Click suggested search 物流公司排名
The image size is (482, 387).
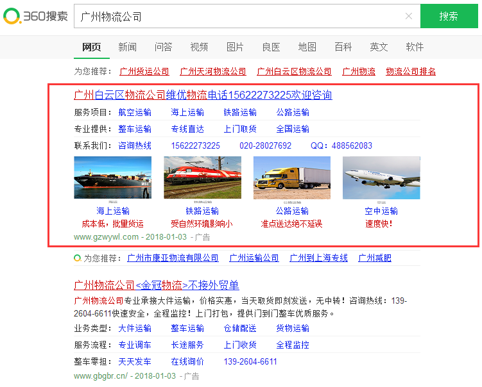pos(411,72)
